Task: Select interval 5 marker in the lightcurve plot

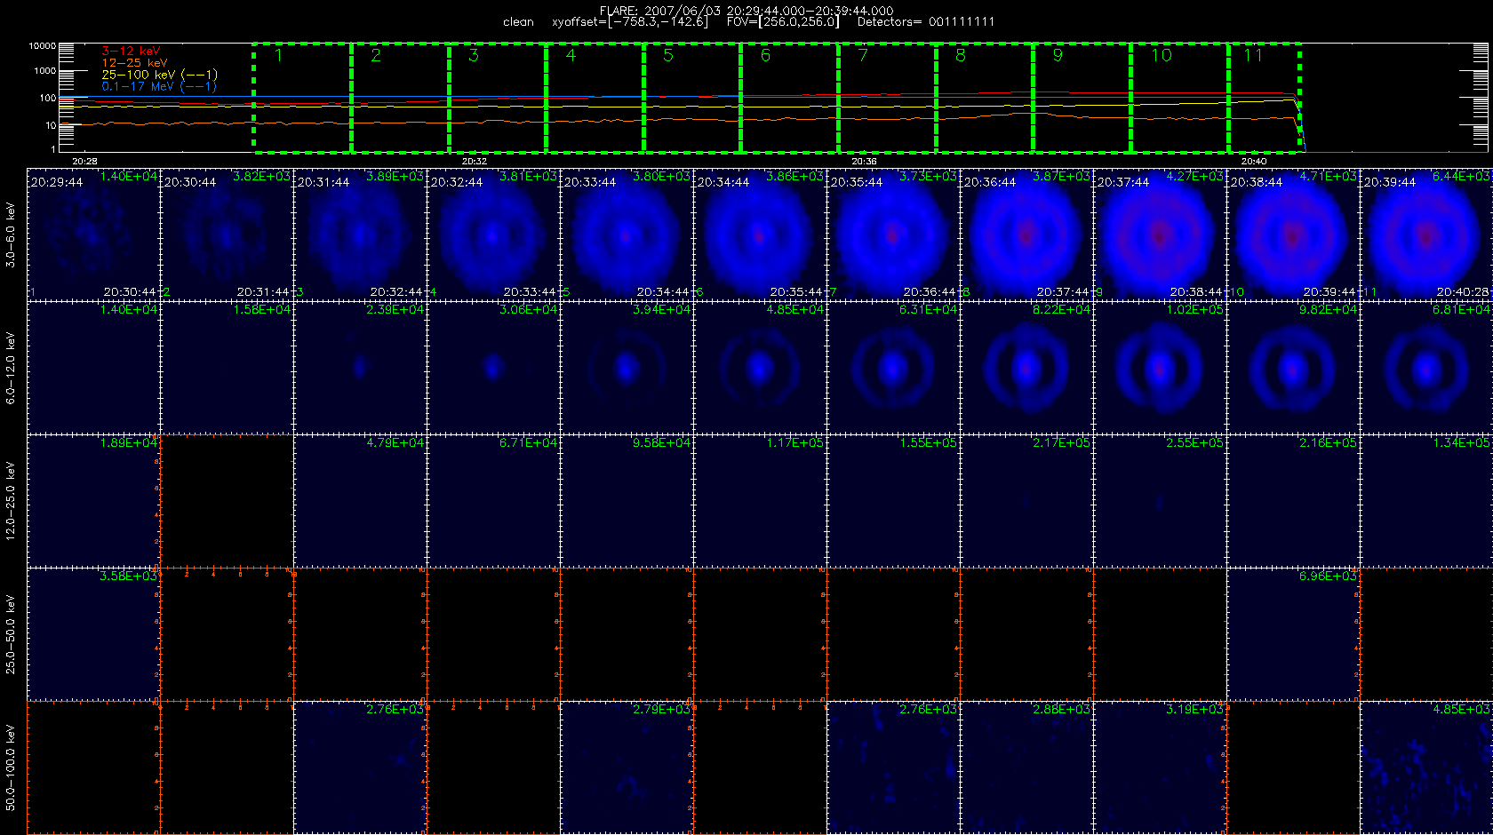Action: [x=668, y=56]
